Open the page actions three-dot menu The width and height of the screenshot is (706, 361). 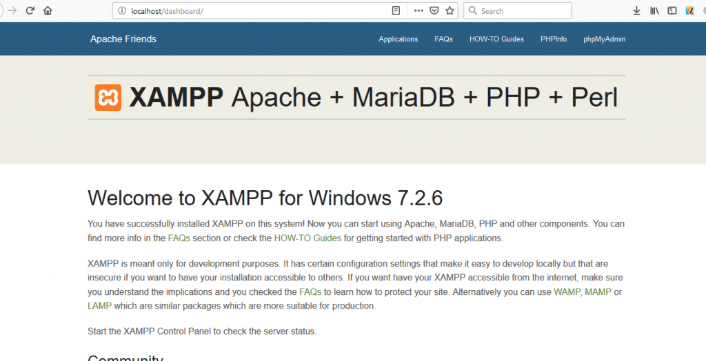pyautogui.click(x=418, y=11)
